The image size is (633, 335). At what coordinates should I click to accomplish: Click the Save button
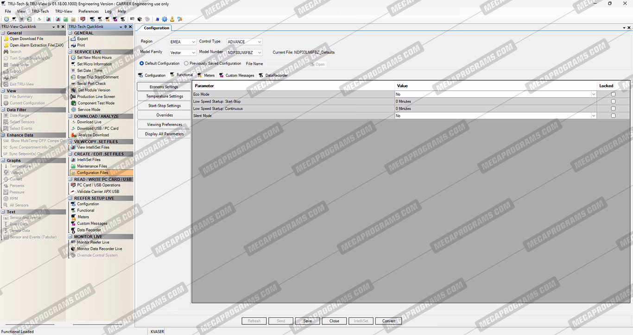pyautogui.click(x=308, y=321)
